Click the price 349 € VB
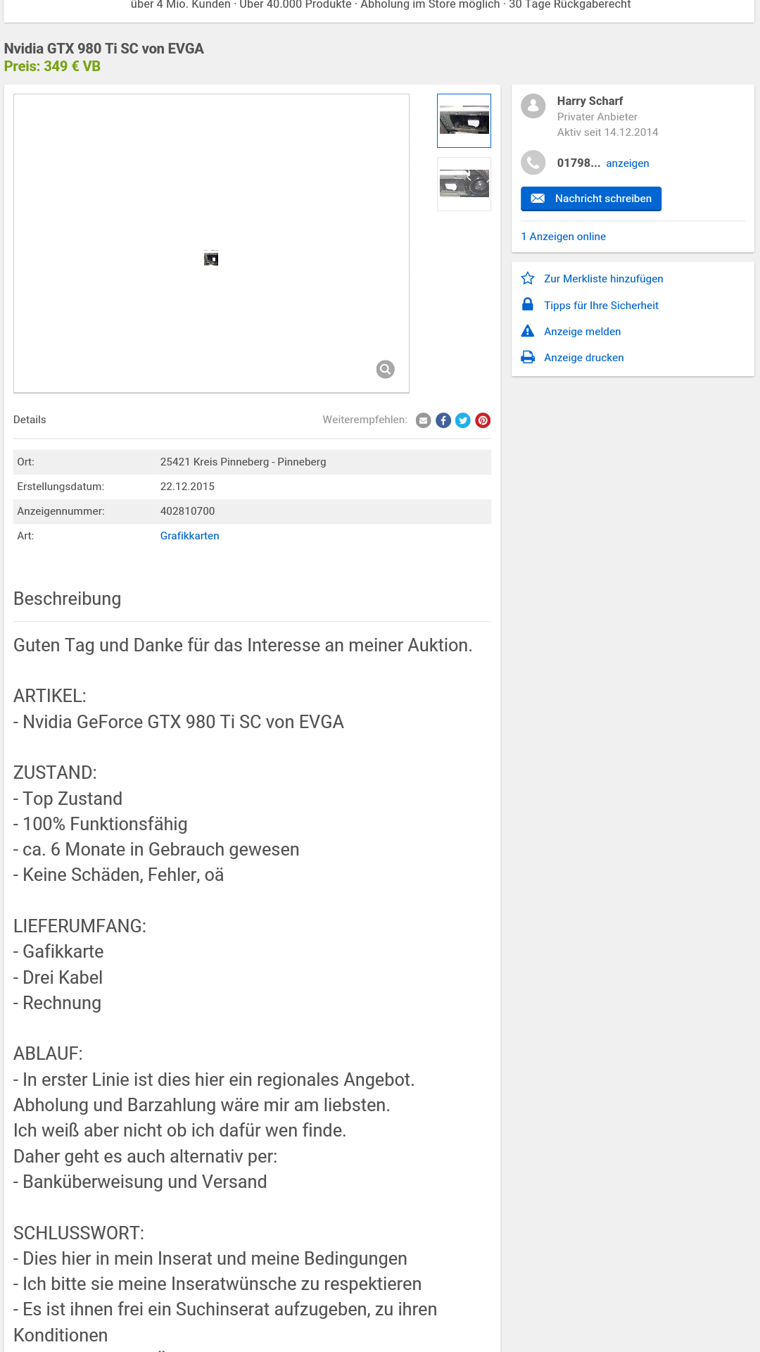The height and width of the screenshot is (1352, 760). [x=52, y=66]
